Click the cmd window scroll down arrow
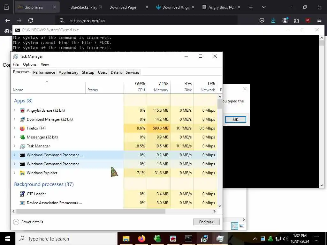This screenshot has width=327, height=245. [x=322, y=185]
